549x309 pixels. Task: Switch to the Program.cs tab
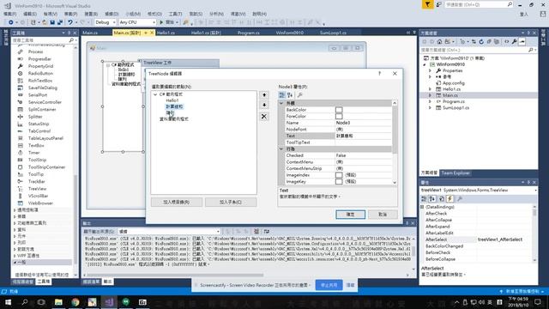coord(248,33)
